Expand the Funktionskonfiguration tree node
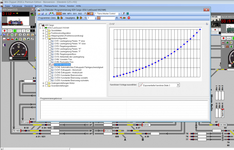Screen dimensions: 234x150 (x=43, y=33)
